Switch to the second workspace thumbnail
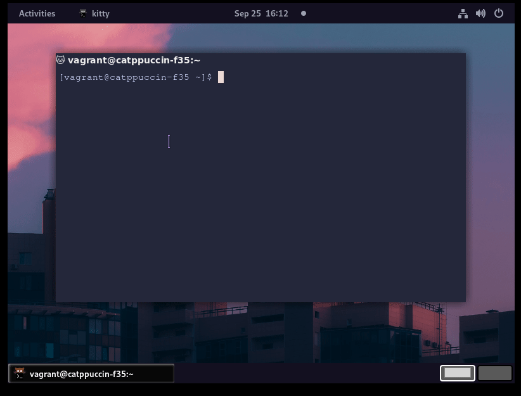The height and width of the screenshot is (396, 521). pyautogui.click(x=495, y=373)
